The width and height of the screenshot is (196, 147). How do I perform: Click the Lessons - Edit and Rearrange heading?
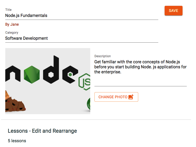click(x=42, y=131)
